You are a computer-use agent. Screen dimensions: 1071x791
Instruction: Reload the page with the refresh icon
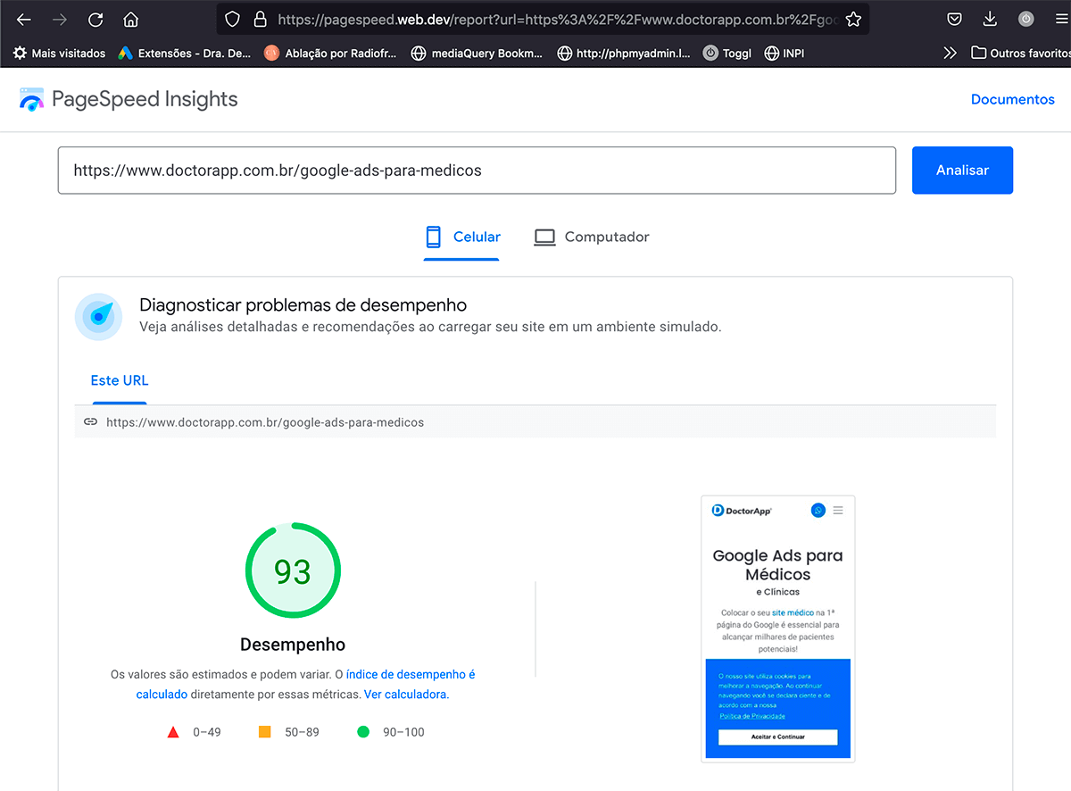(x=95, y=19)
